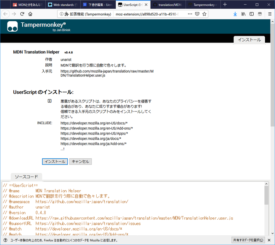
Task: Click the page vertical scrollbar thumb
Action: coord(272,75)
